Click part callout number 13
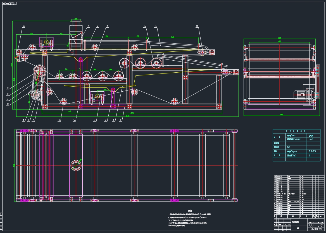 (8, 88)
